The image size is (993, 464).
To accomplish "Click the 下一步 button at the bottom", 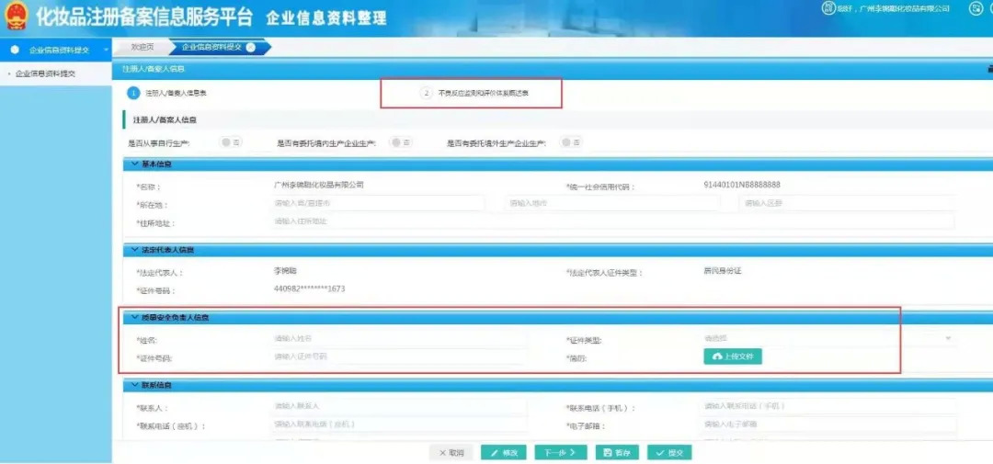I will click(x=559, y=453).
